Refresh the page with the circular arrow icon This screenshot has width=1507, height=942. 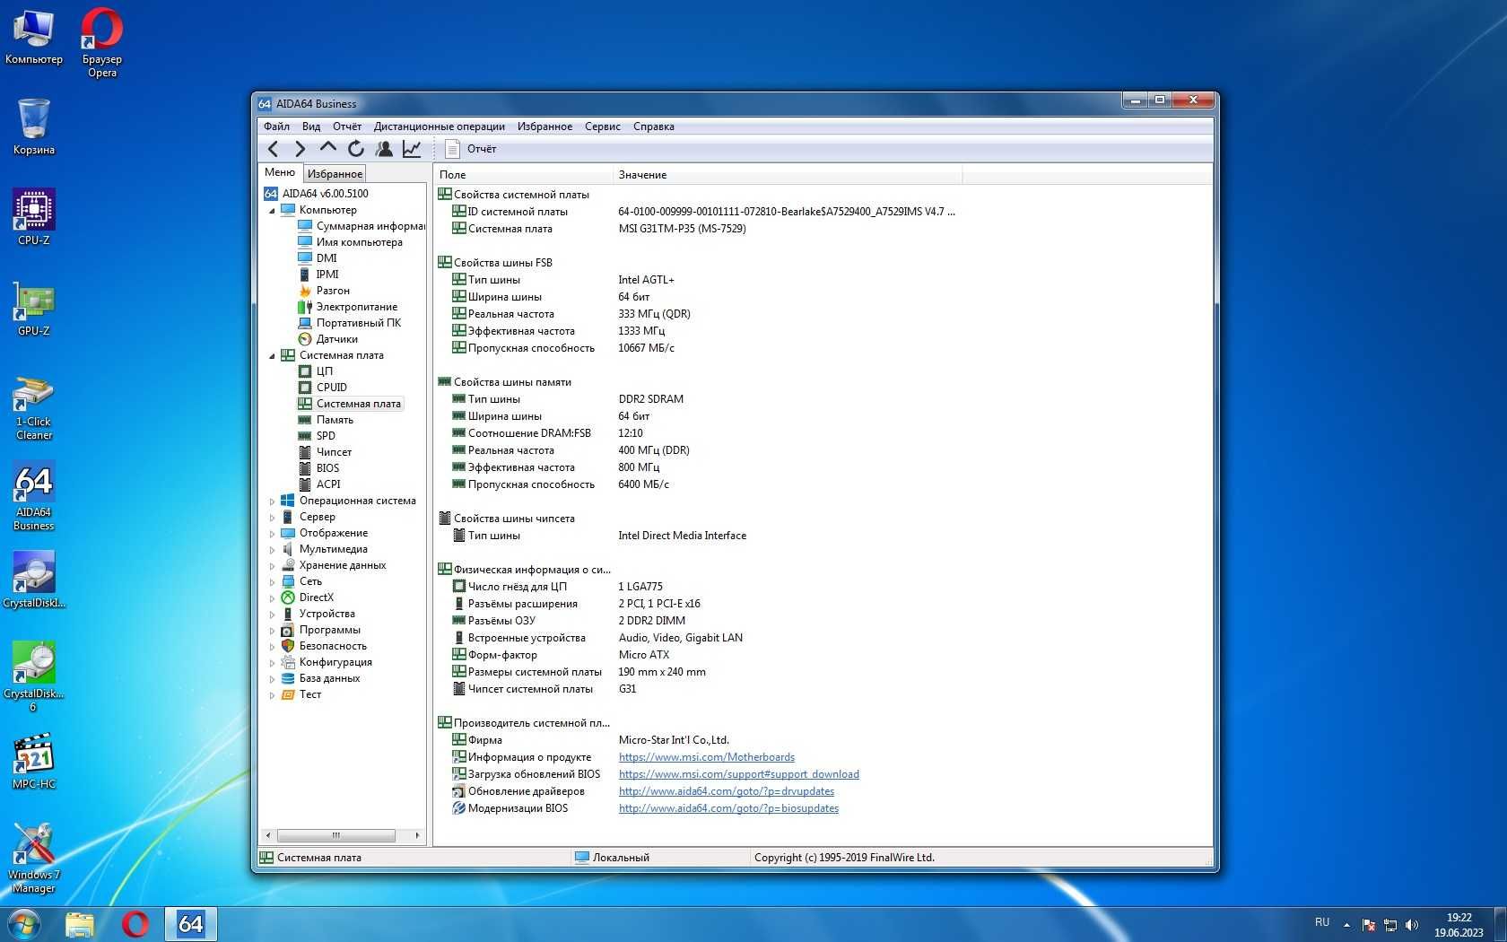coord(356,149)
